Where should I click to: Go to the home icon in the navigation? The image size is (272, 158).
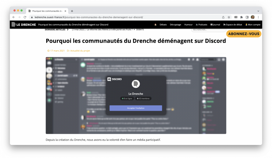click(155, 25)
